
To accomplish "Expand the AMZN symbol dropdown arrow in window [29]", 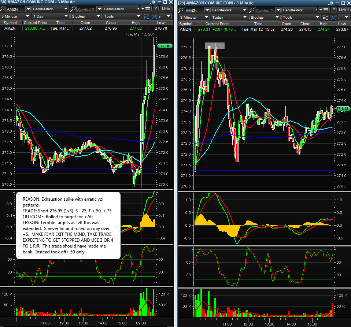I will (207, 10).
